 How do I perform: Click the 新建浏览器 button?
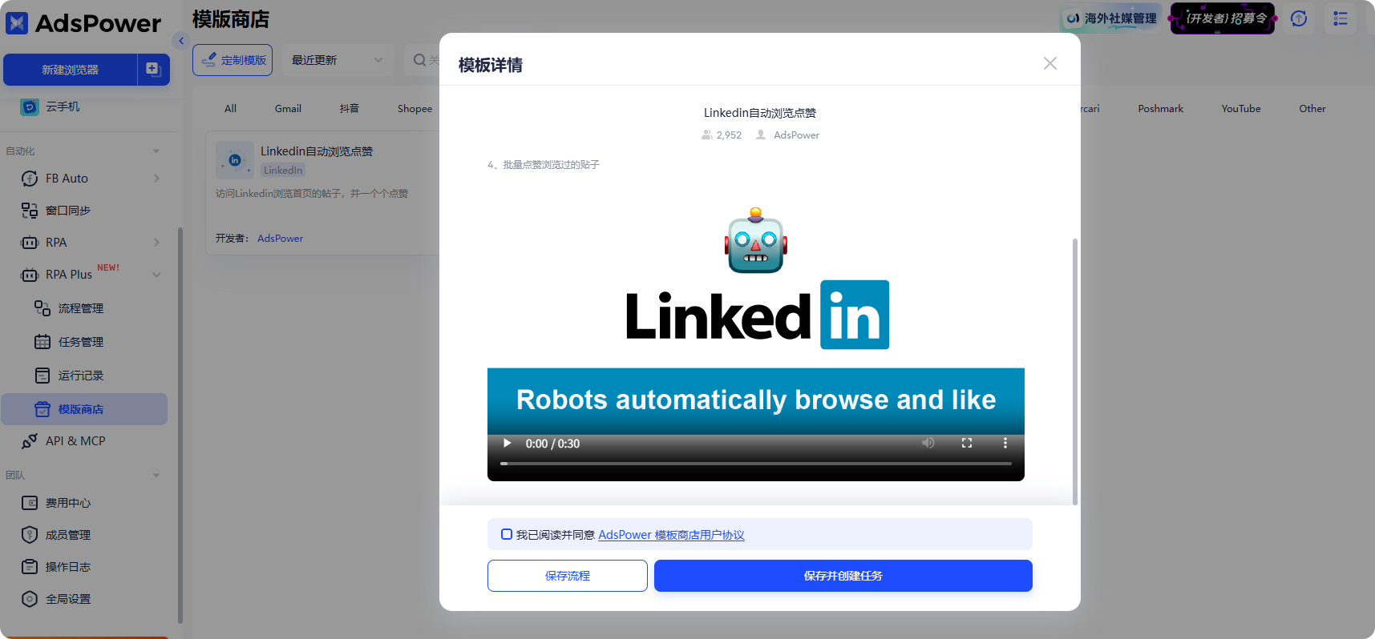70,70
